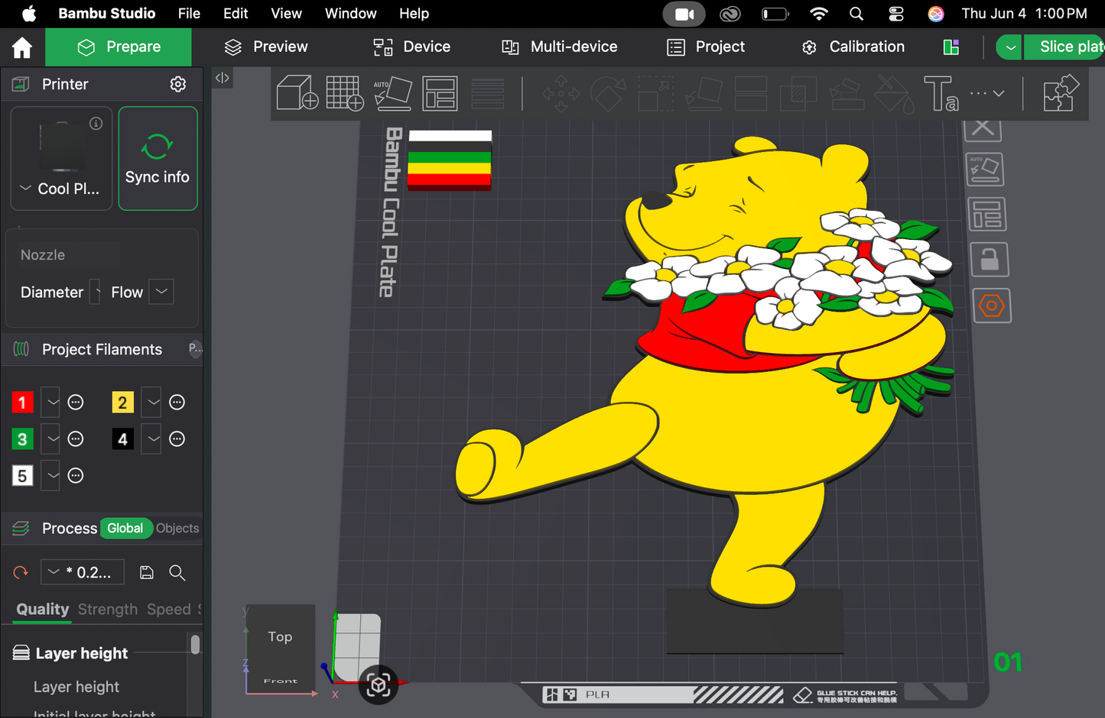Switch to the Device tab
This screenshot has width=1105, height=718.
click(411, 47)
